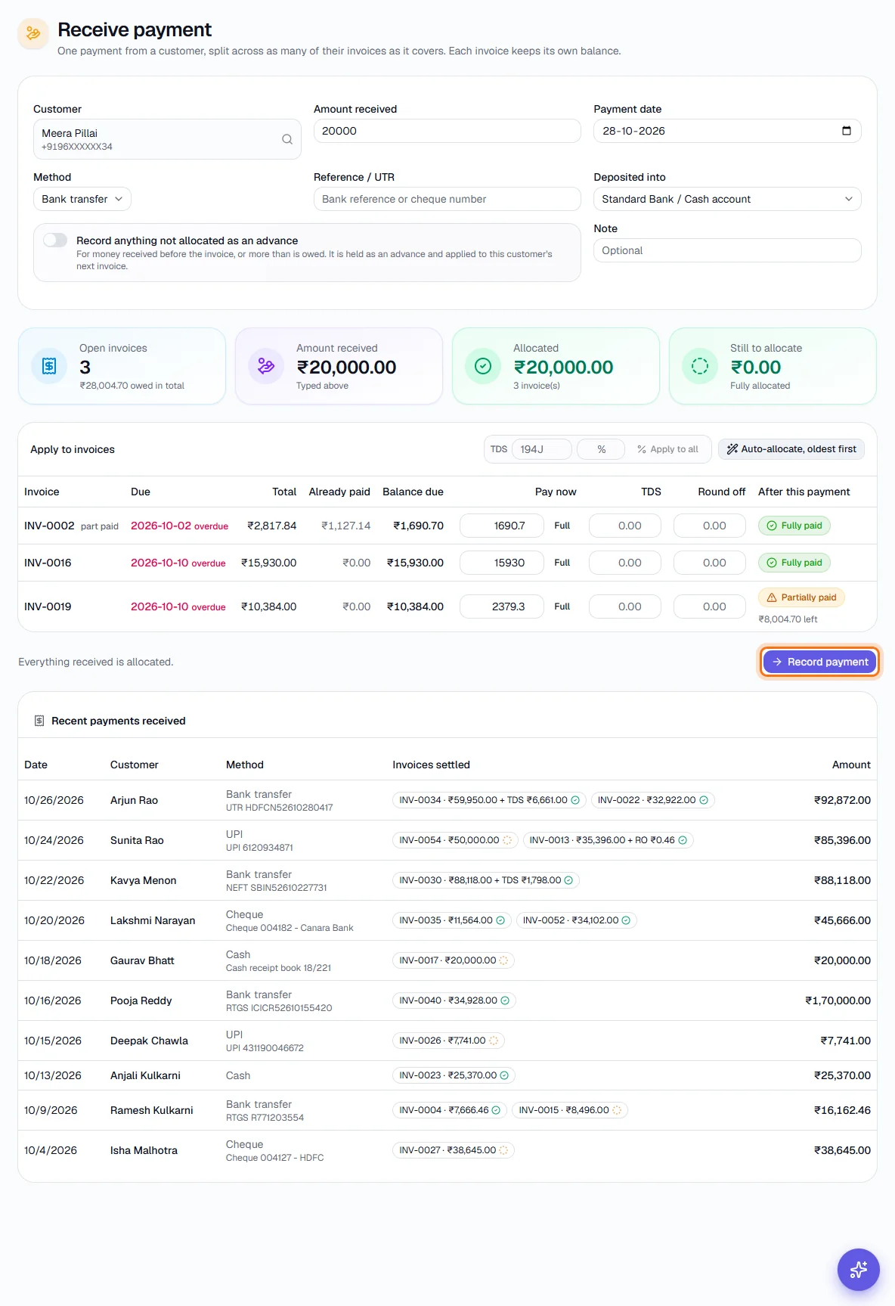Click the receipt icon beside Recent payments received
Image resolution: width=895 pixels, height=1306 pixels.
tap(39, 721)
